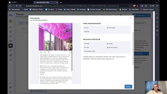Viewport: 167px width, 94px height.
Task: Close the Post details dialog
Action: [131, 18]
